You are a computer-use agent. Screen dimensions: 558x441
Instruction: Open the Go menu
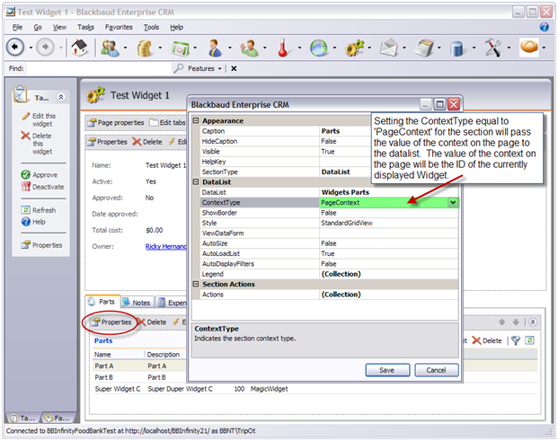point(38,27)
